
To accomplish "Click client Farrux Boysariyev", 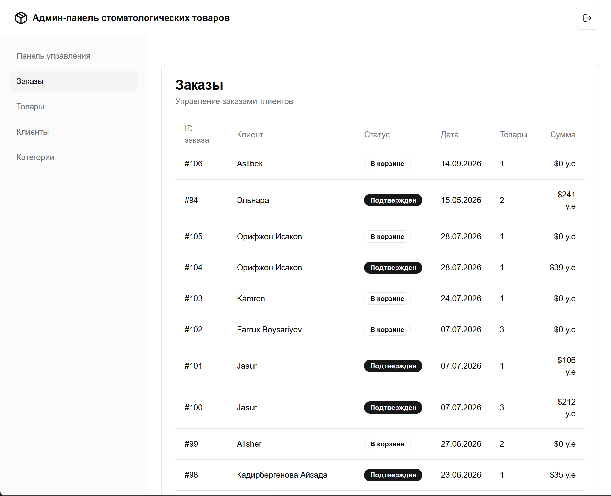I will [269, 330].
